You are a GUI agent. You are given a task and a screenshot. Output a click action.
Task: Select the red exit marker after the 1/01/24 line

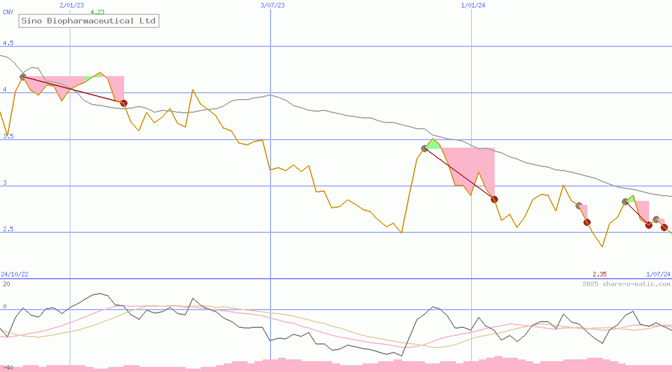(x=494, y=199)
